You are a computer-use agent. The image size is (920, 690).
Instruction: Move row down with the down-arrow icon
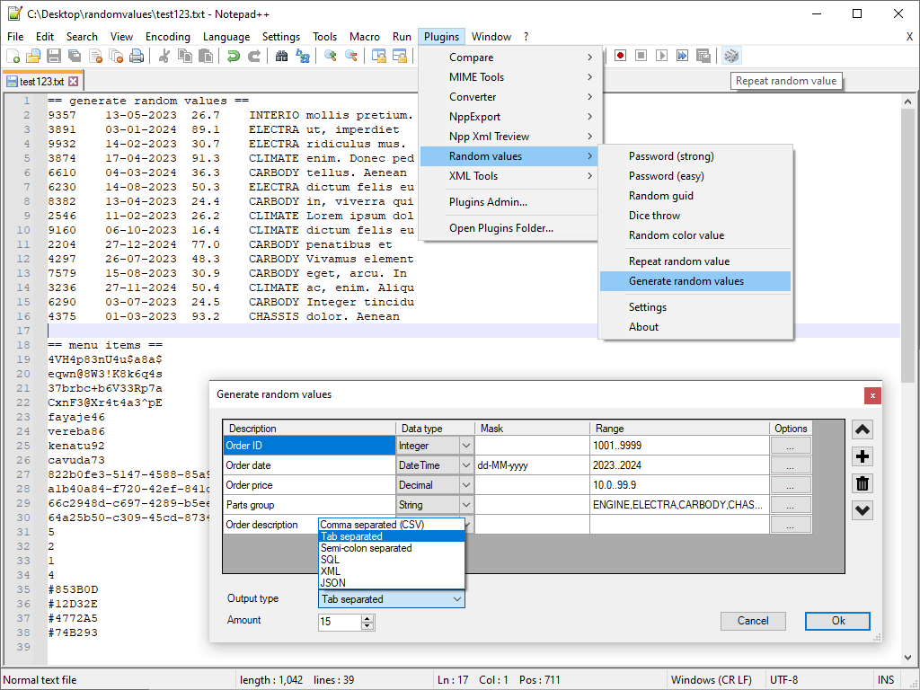(x=862, y=510)
